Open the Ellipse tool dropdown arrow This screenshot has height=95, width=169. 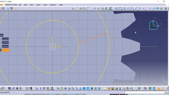[x=134, y=10]
